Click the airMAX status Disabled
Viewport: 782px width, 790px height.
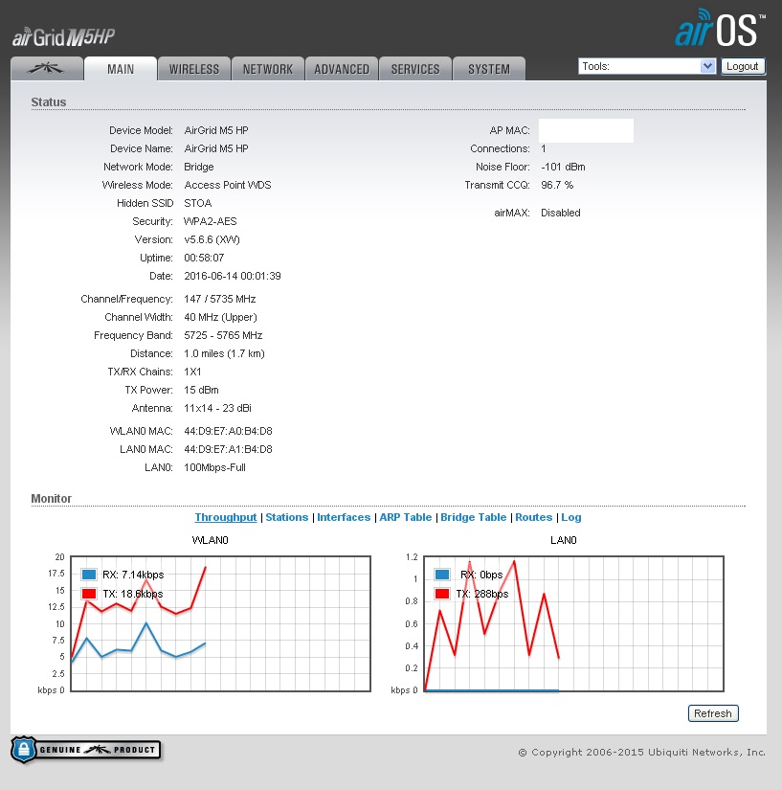click(561, 213)
